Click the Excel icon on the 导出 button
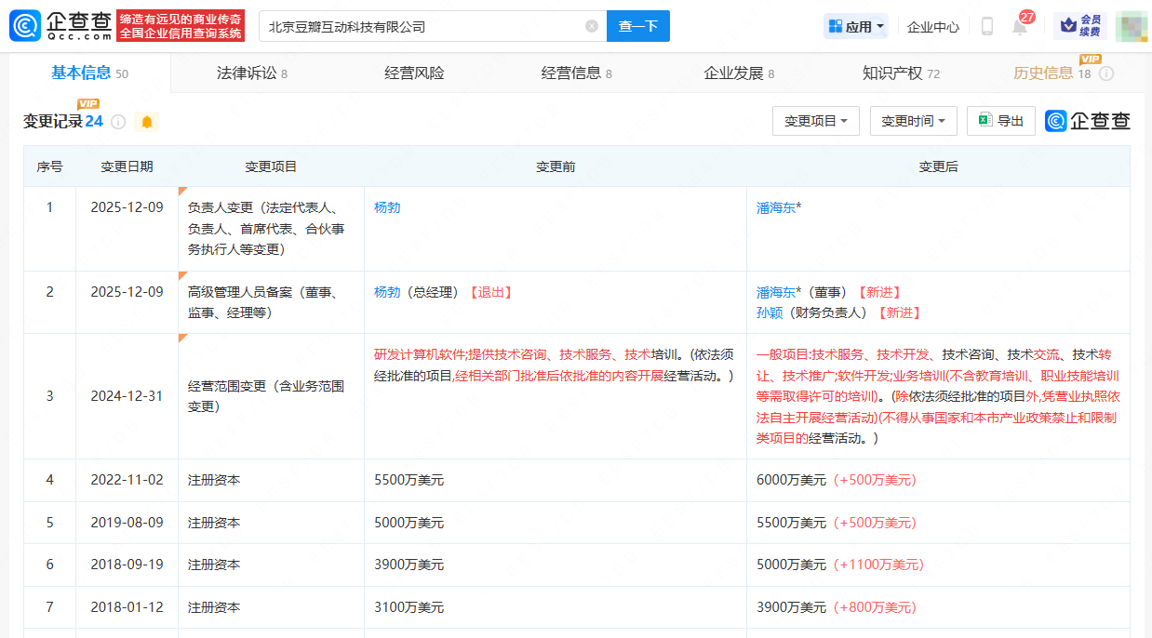The image size is (1152, 638). (984, 121)
